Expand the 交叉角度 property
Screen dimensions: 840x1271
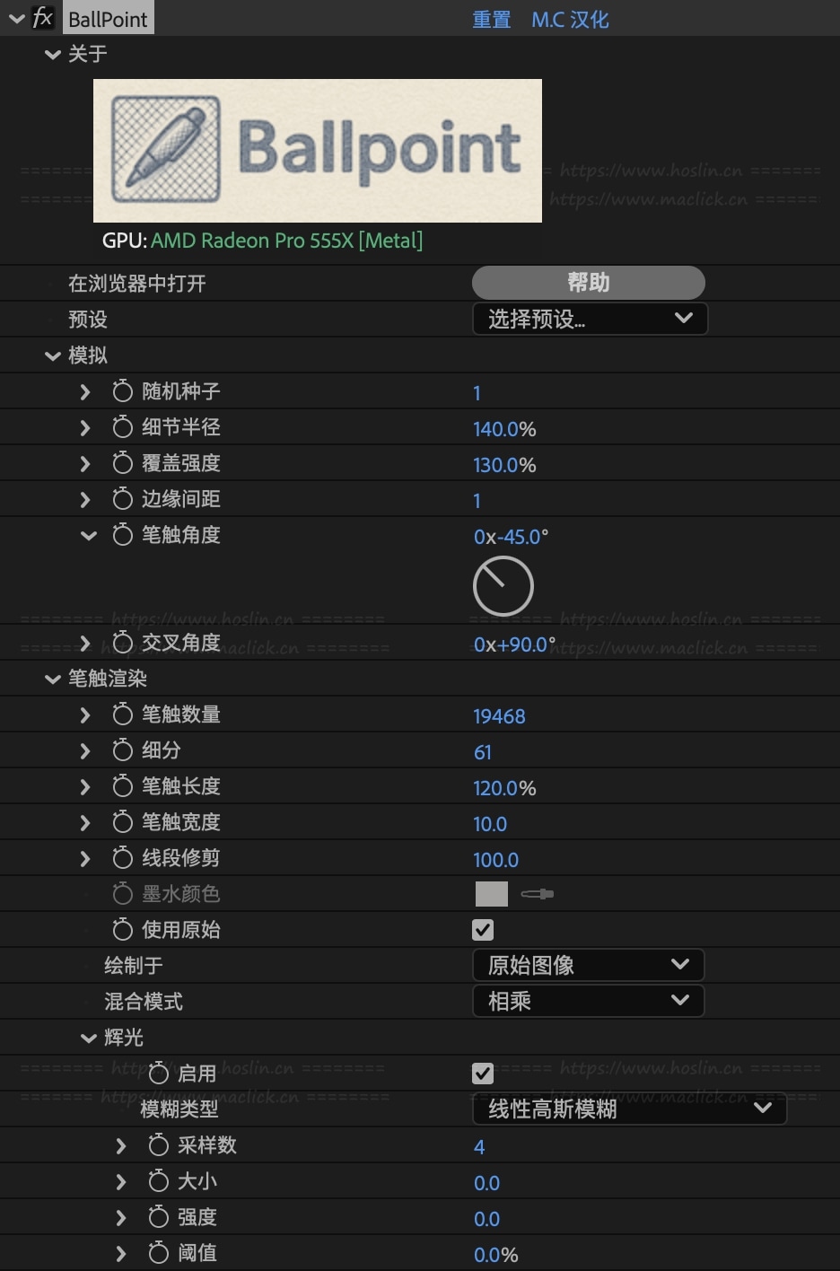click(85, 643)
